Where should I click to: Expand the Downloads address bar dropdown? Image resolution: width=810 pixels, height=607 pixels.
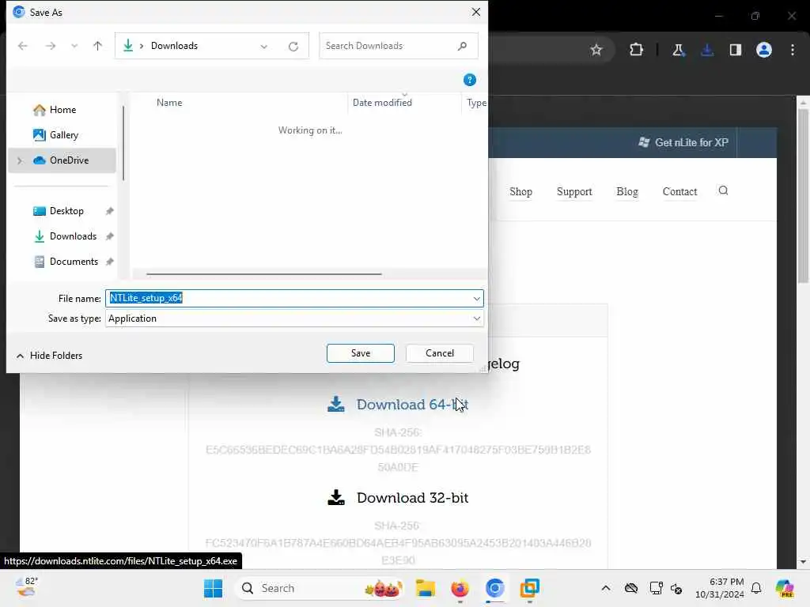coord(264,47)
